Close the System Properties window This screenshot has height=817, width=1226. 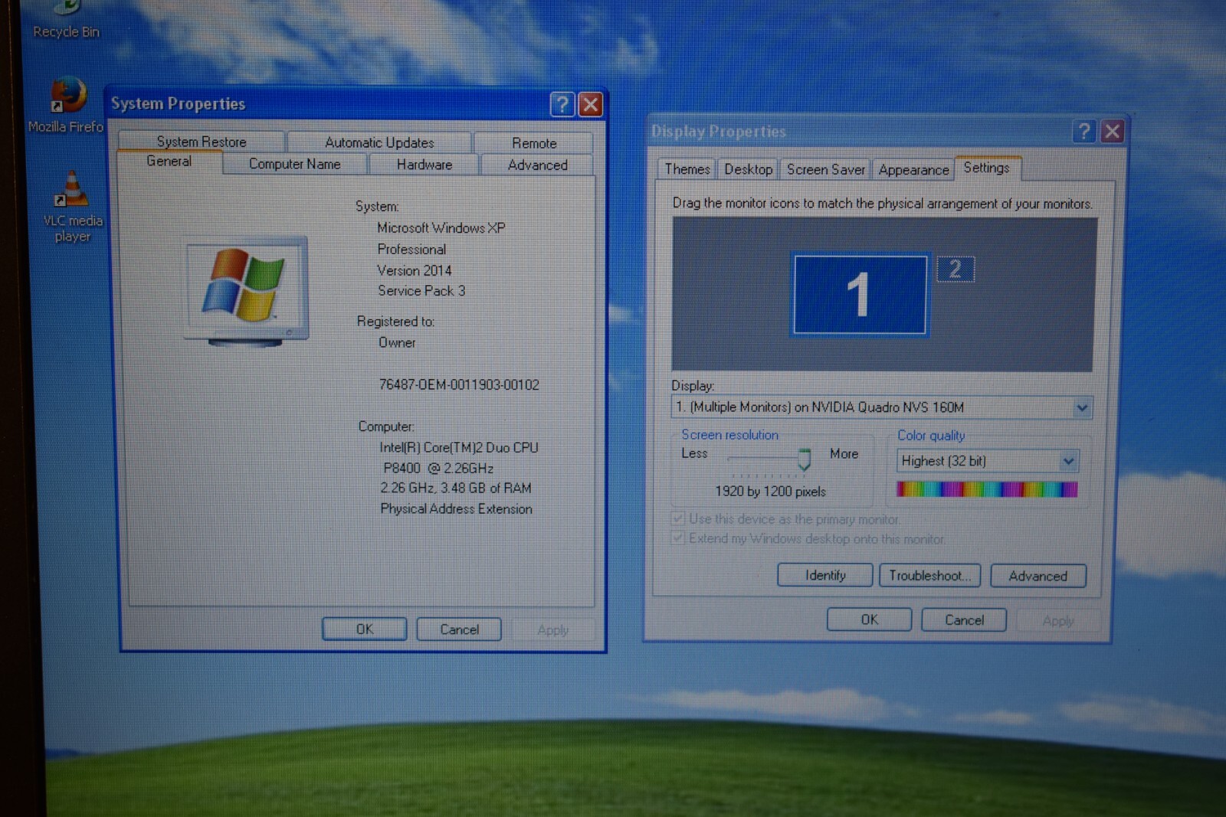tap(590, 104)
